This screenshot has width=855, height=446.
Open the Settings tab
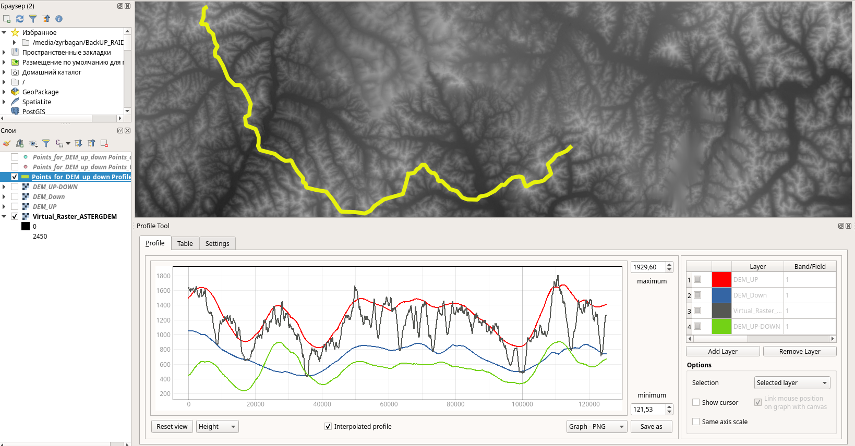point(217,243)
